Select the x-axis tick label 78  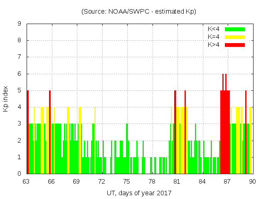(152, 182)
